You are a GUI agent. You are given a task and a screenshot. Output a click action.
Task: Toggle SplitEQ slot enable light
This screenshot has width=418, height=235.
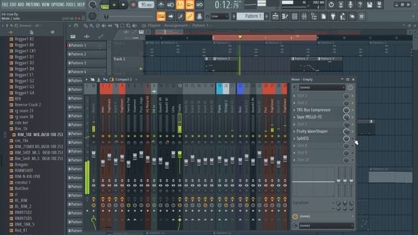coord(353,138)
